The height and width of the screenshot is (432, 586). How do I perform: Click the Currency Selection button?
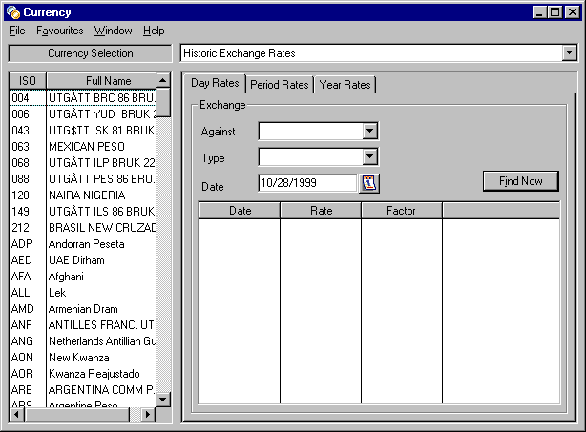click(91, 53)
